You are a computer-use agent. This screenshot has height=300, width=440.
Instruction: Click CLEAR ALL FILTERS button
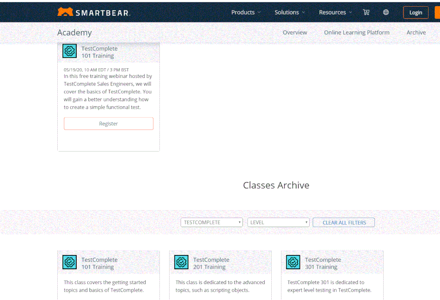344,222
